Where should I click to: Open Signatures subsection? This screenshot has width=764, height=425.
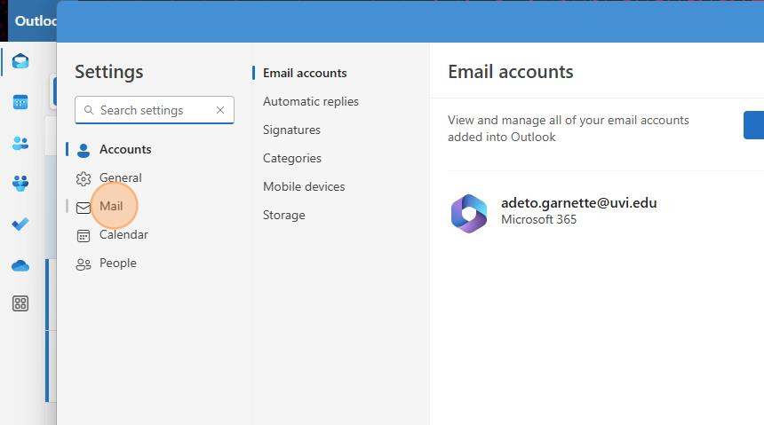(292, 130)
